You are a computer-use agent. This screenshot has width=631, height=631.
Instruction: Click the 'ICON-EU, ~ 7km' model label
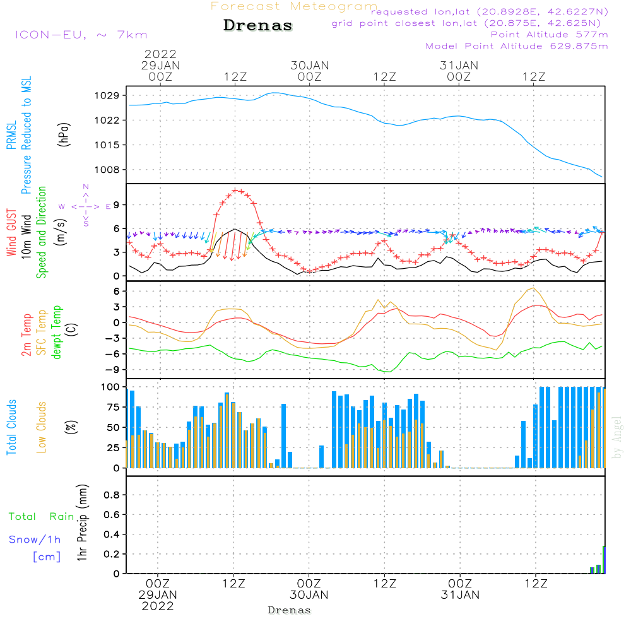coord(81,35)
